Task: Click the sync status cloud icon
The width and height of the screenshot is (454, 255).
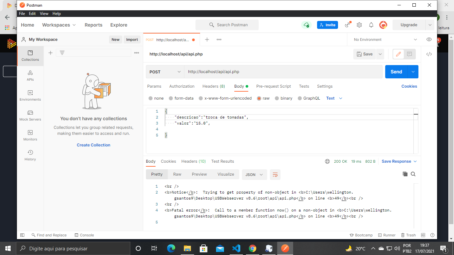Action: [x=306, y=25]
